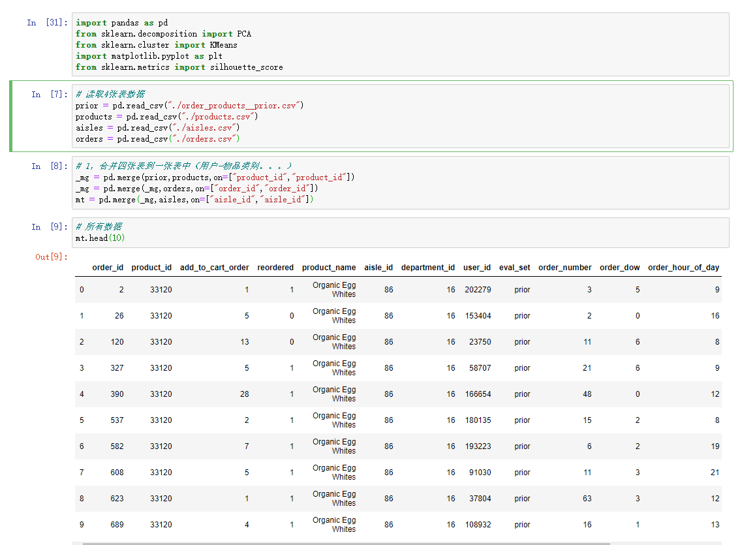Click the In [8] prompt label
742x545 pixels.
(x=50, y=166)
